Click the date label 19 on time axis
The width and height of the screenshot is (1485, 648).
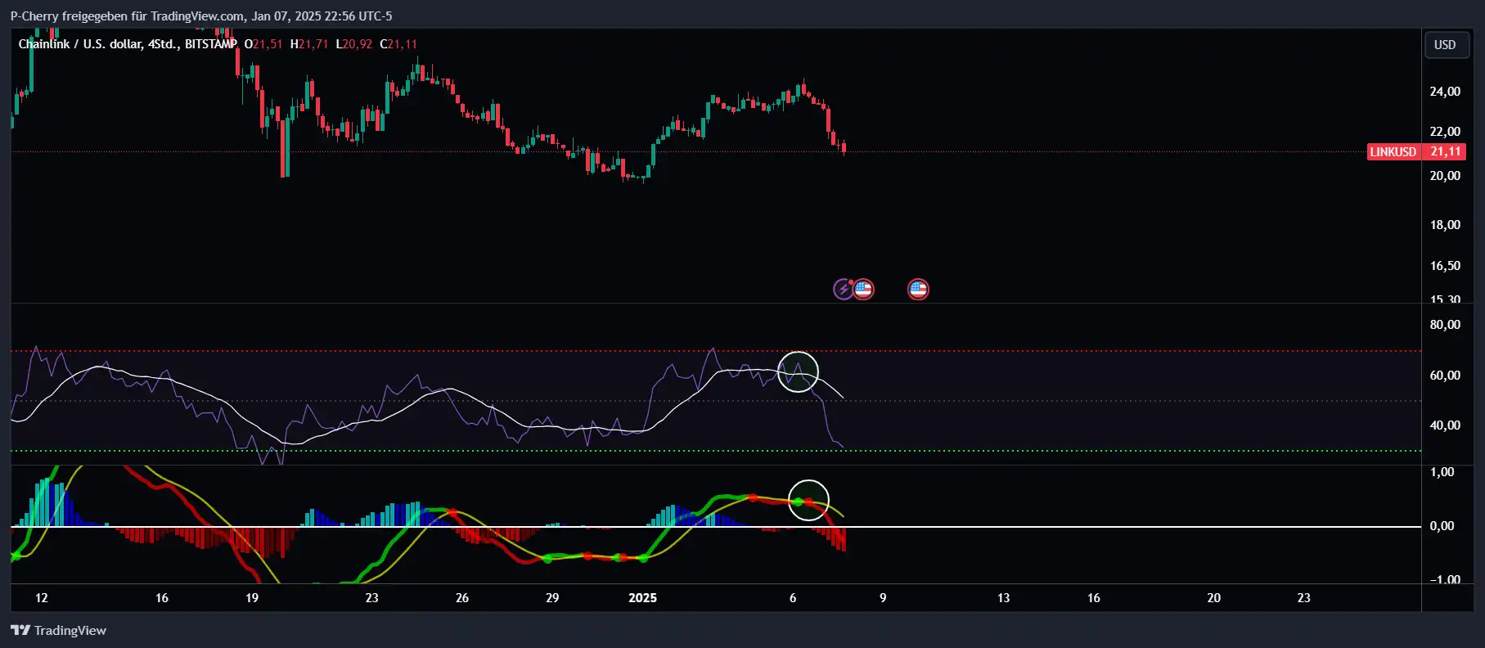tap(252, 598)
